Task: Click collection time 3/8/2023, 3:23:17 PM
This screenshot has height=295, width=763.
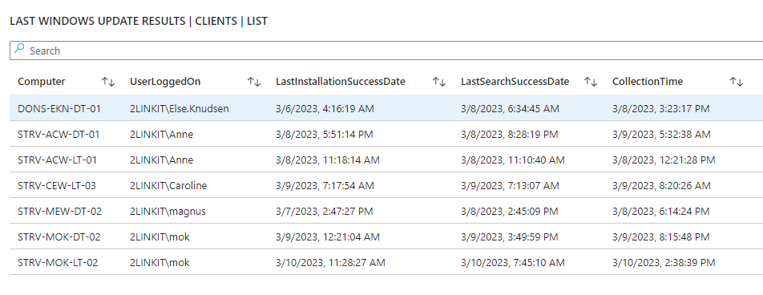Action: 660,108
